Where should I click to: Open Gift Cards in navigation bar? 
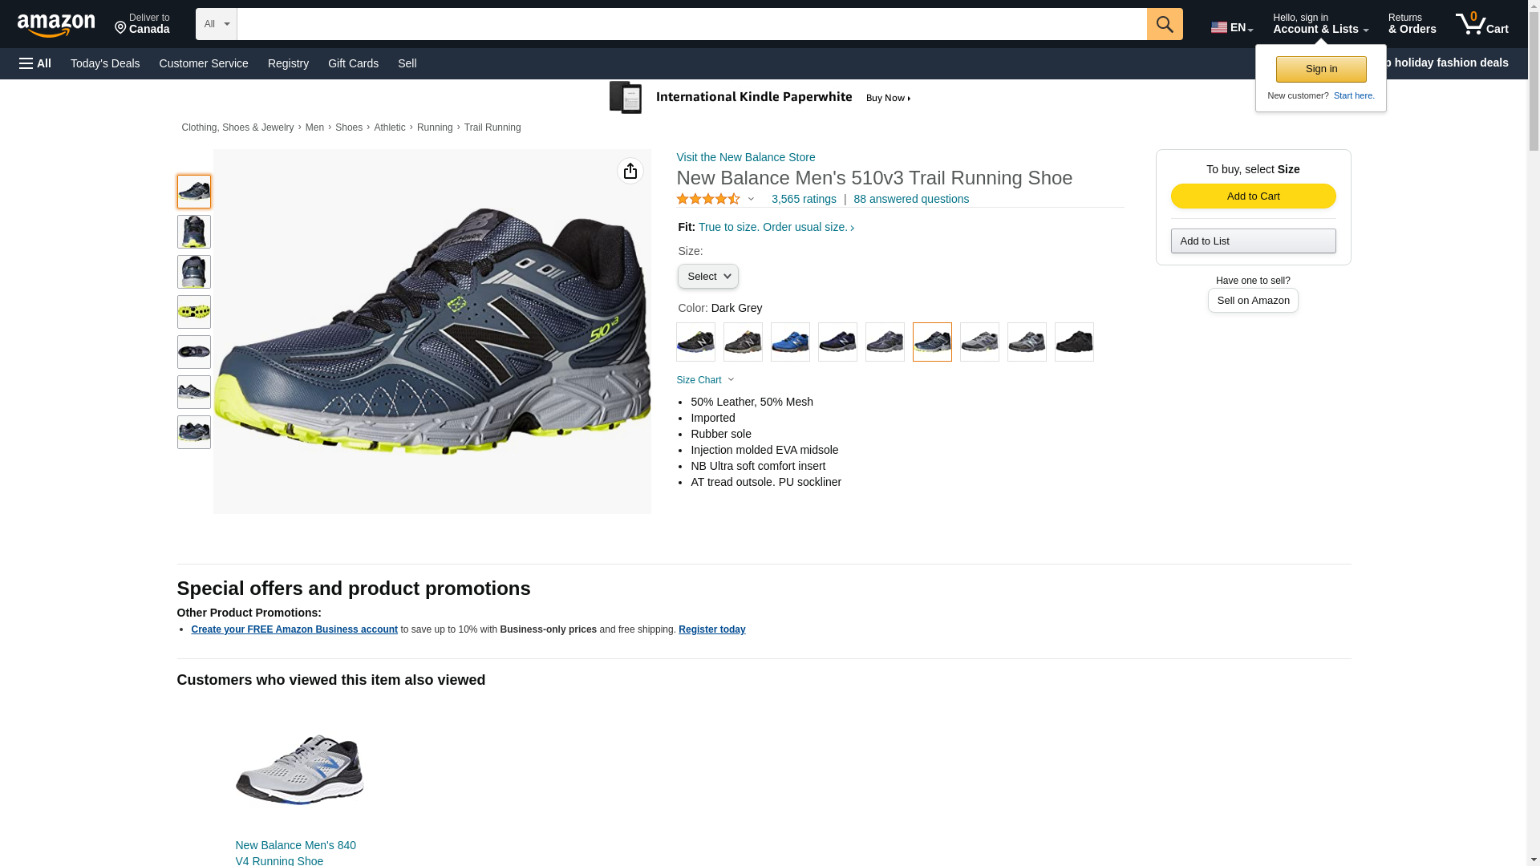pyautogui.click(x=353, y=63)
